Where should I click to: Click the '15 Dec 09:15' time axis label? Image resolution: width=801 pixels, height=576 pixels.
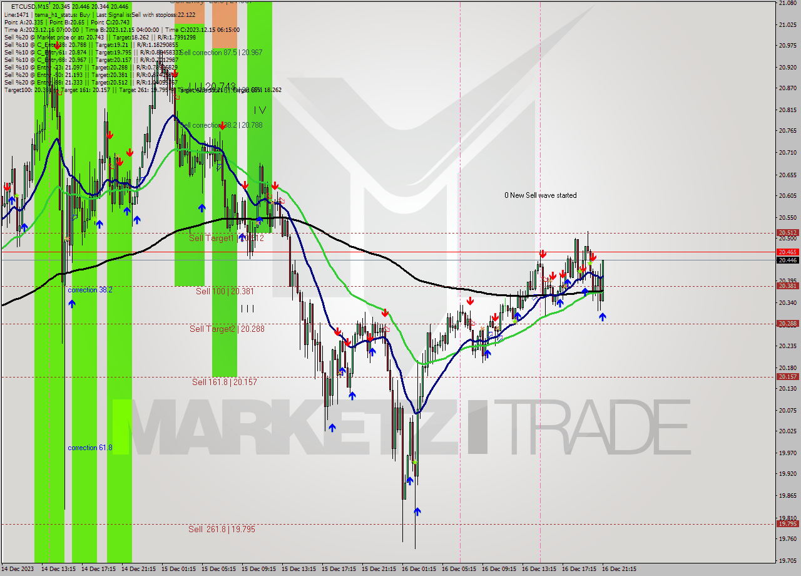[x=258, y=569]
